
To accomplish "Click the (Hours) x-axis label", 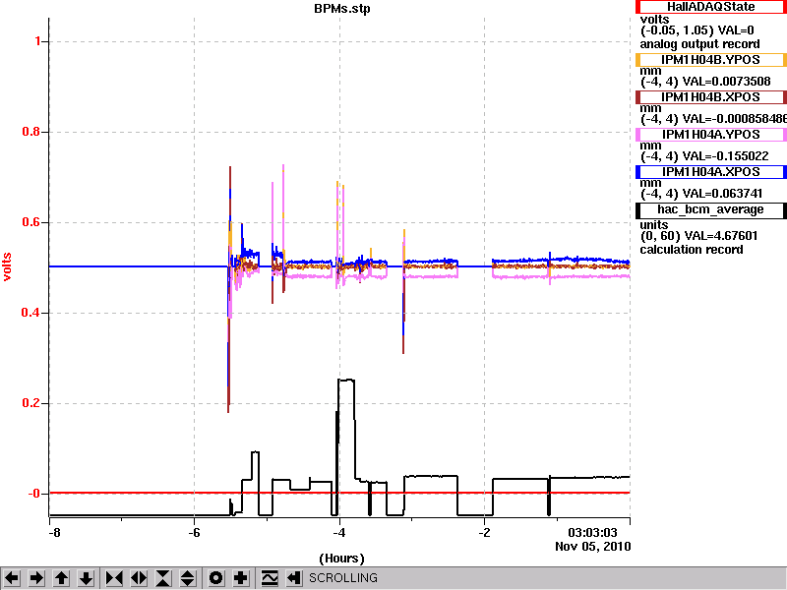I will 341,559.
